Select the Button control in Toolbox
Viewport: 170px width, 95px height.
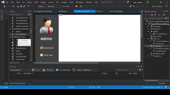(18, 51)
